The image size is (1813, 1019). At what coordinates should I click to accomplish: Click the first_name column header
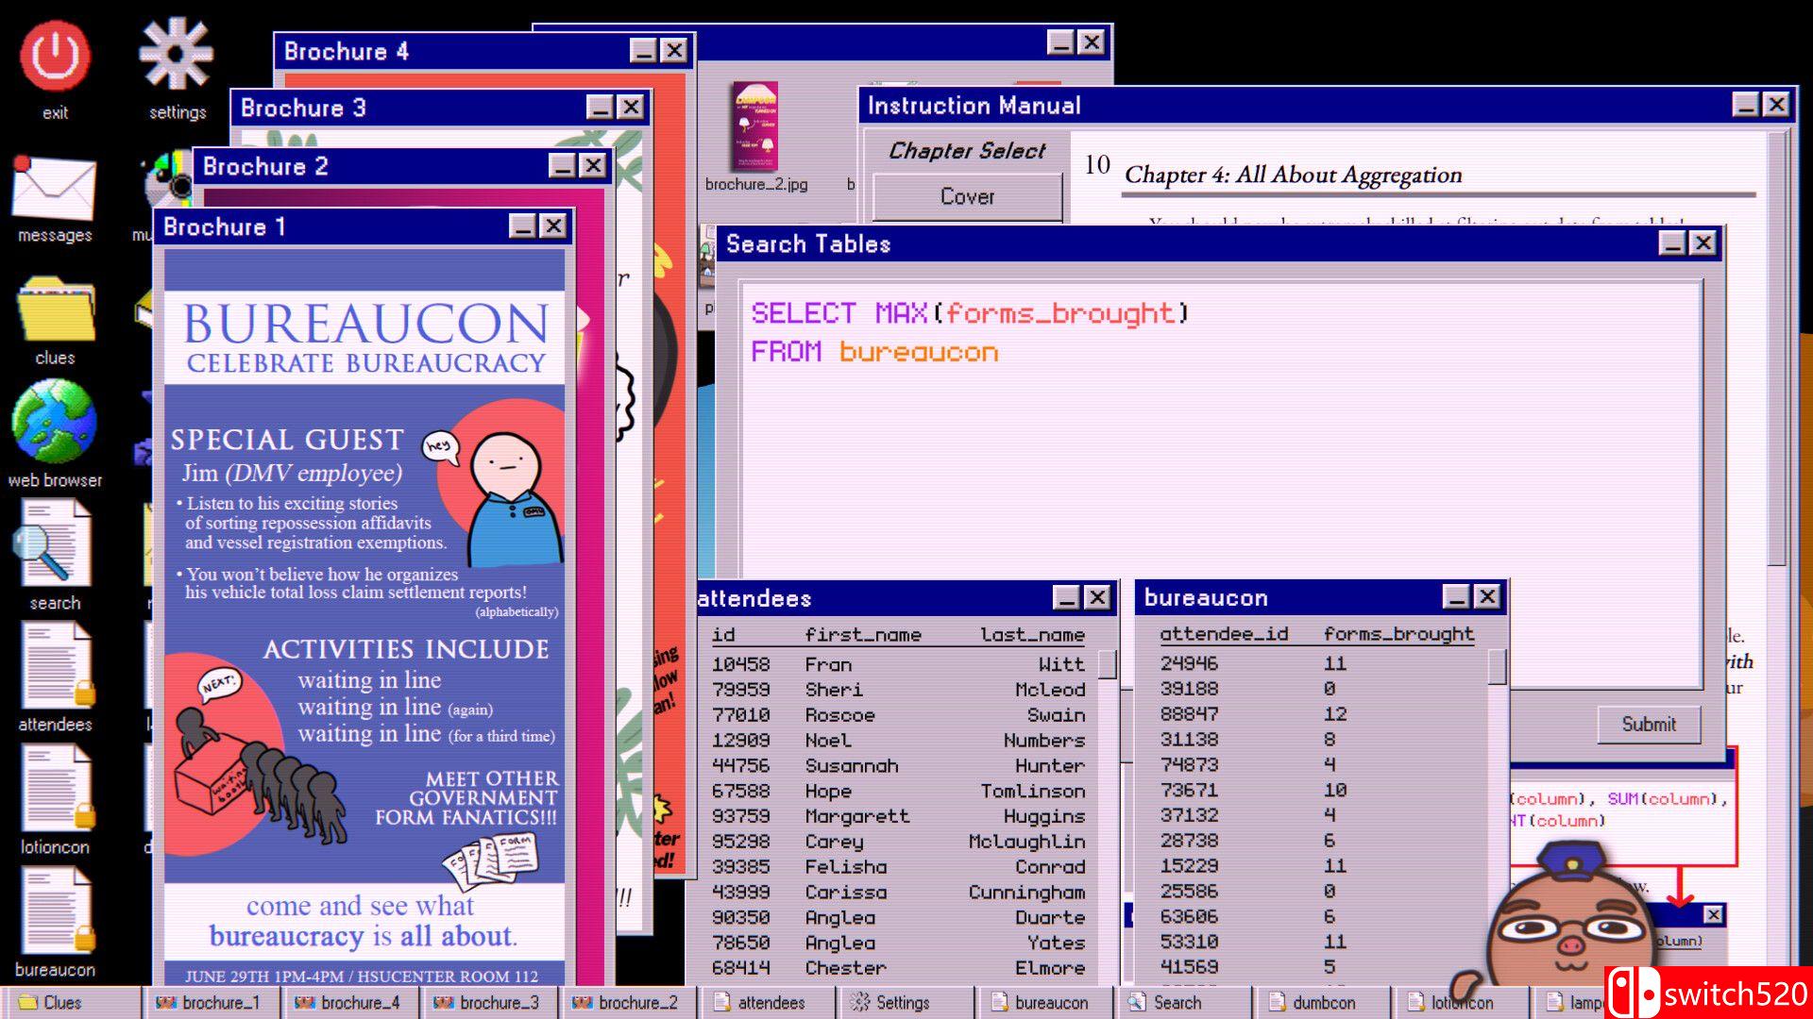pyautogui.click(x=862, y=635)
